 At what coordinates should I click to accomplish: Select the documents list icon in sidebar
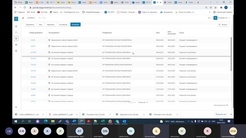click(x=16, y=38)
